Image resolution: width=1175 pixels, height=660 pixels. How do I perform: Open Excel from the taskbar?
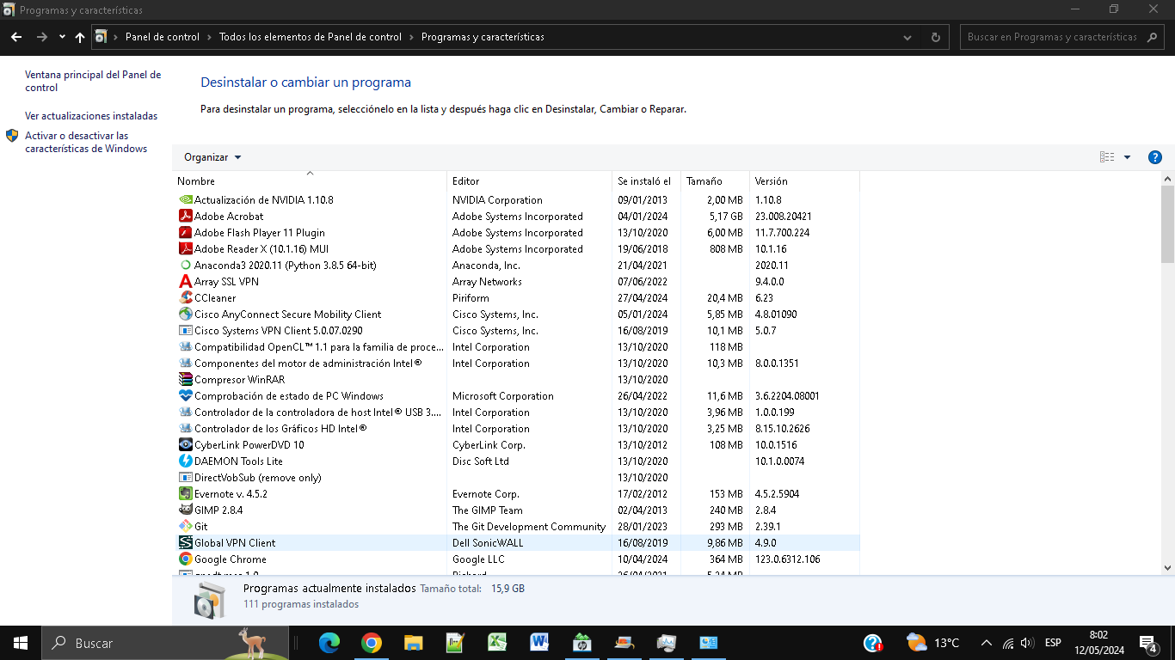click(498, 643)
